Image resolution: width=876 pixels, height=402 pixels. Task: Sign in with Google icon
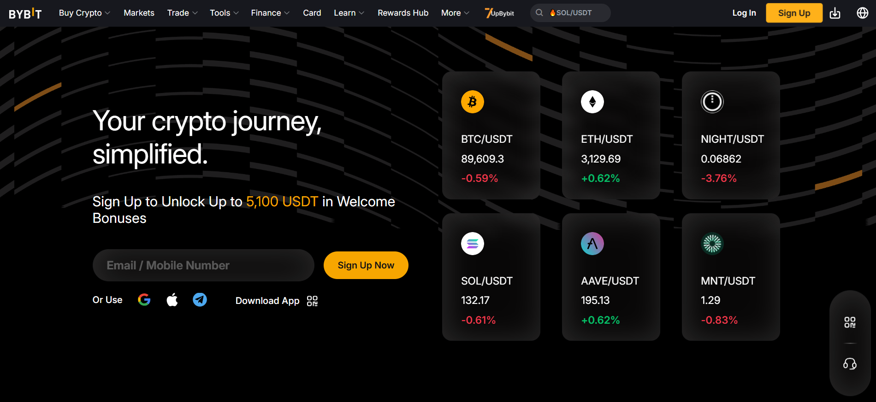(x=144, y=300)
